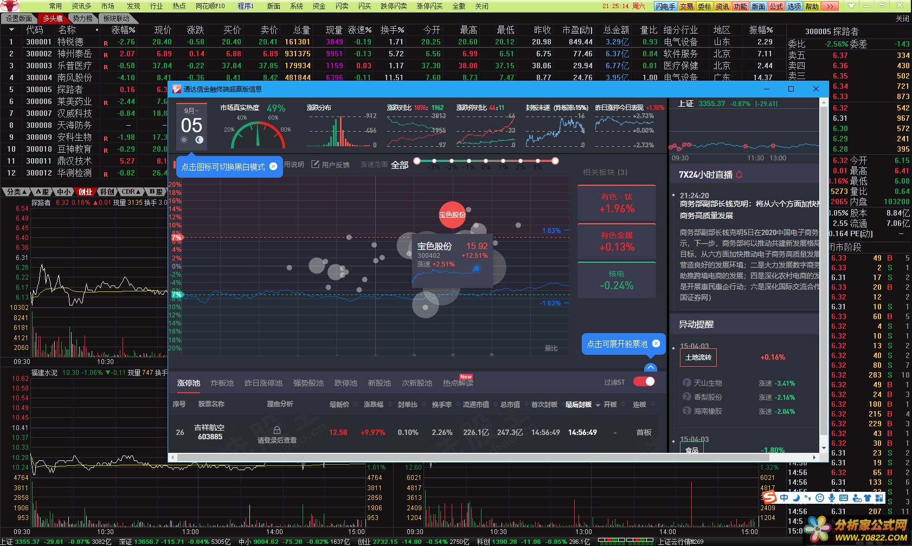The image size is (912, 546).
Task: Click the 代码 column dropdown arrow
Action: point(11,30)
